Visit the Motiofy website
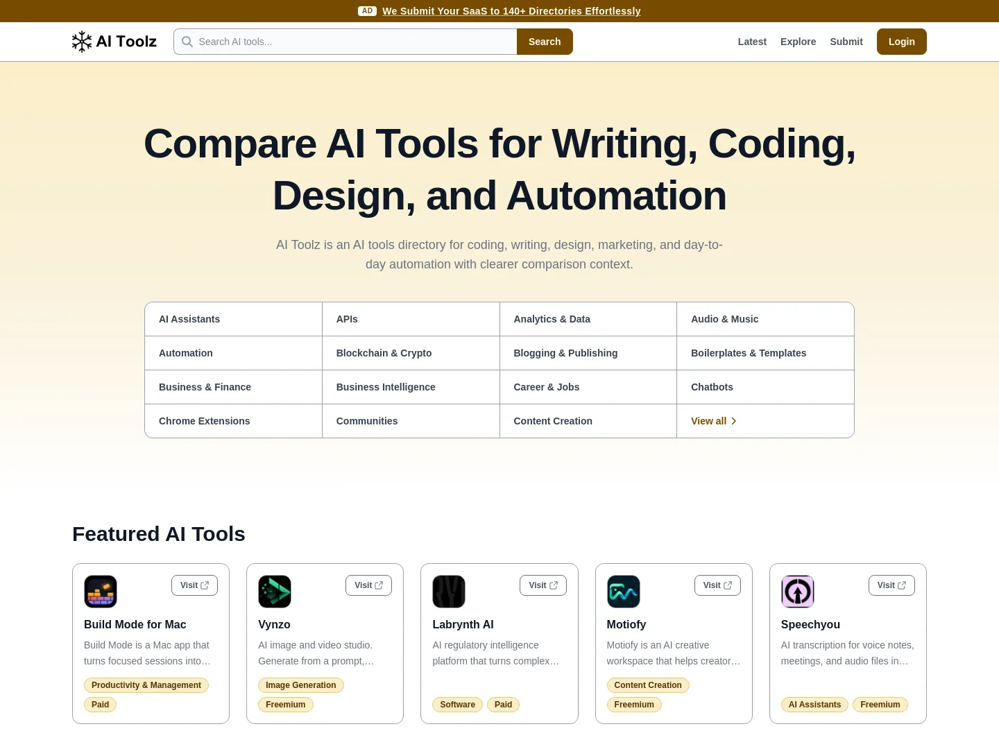This screenshot has width=999, height=731. (717, 585)
